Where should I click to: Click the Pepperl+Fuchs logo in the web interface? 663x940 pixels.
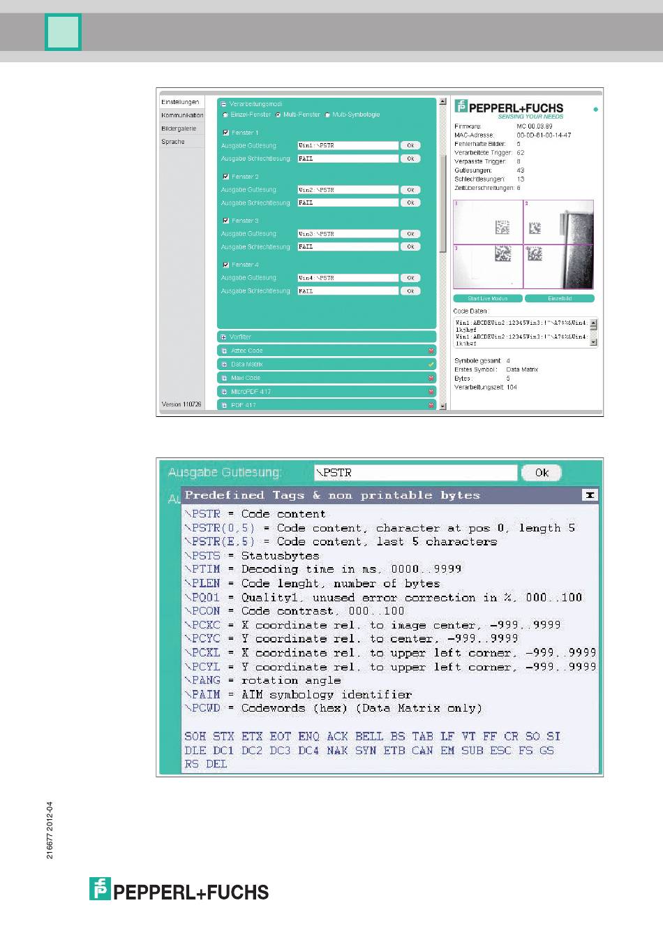click(509, 108)
